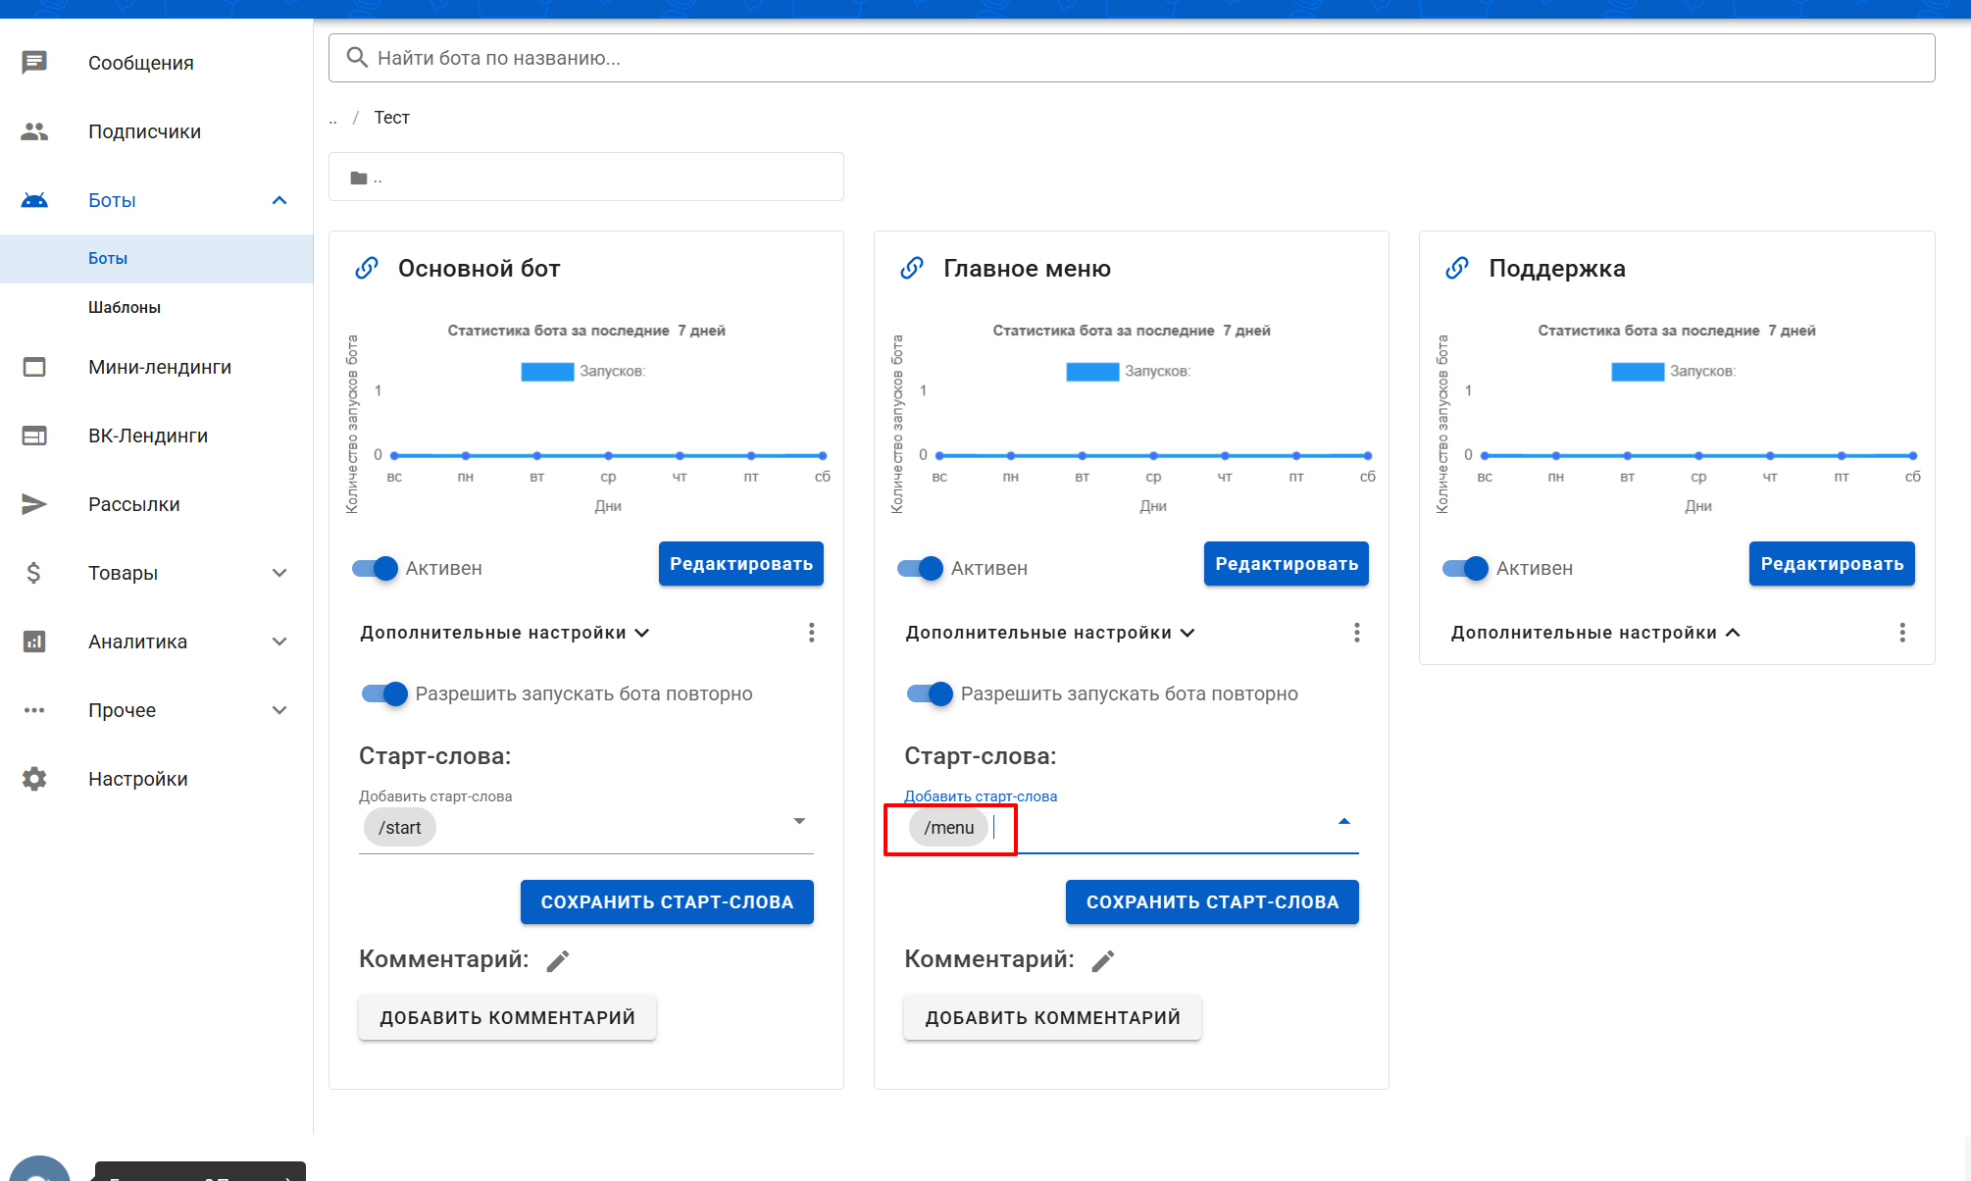The image size is (1971, 1181).
Task: Go to Подписчики in sidebar
Action: coord(144,131)
